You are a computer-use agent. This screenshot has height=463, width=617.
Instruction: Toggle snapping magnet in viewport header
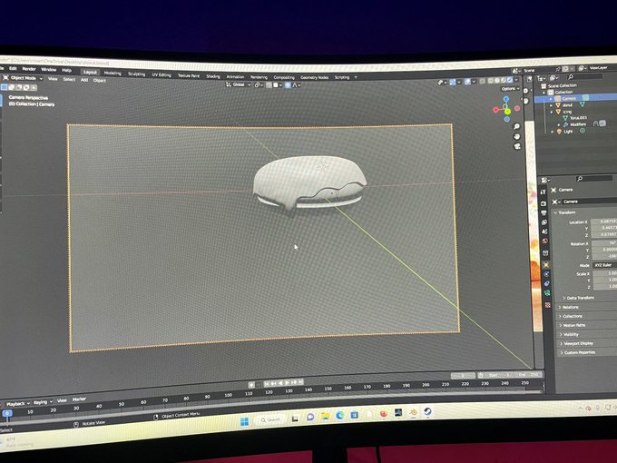pos(269,84)
